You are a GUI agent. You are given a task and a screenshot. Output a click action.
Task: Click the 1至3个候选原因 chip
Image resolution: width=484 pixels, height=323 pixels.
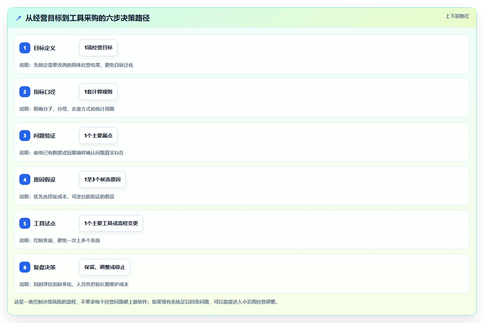pos(102,179)
